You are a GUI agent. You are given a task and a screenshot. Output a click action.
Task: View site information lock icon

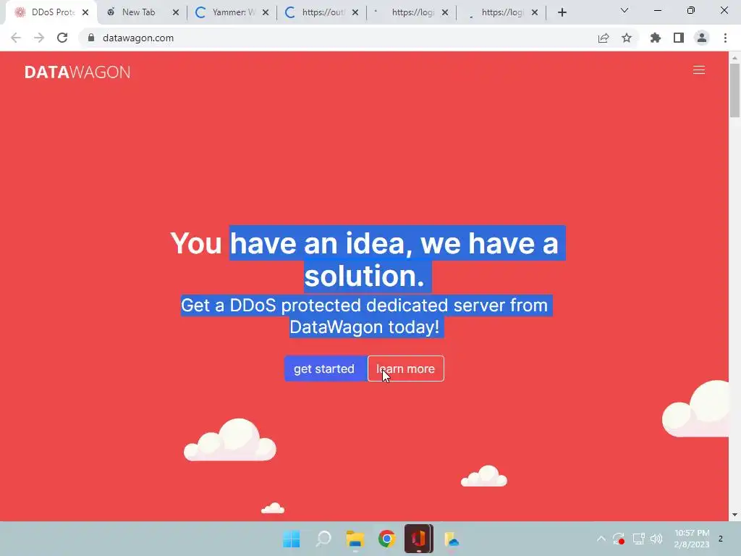(91, 38)
